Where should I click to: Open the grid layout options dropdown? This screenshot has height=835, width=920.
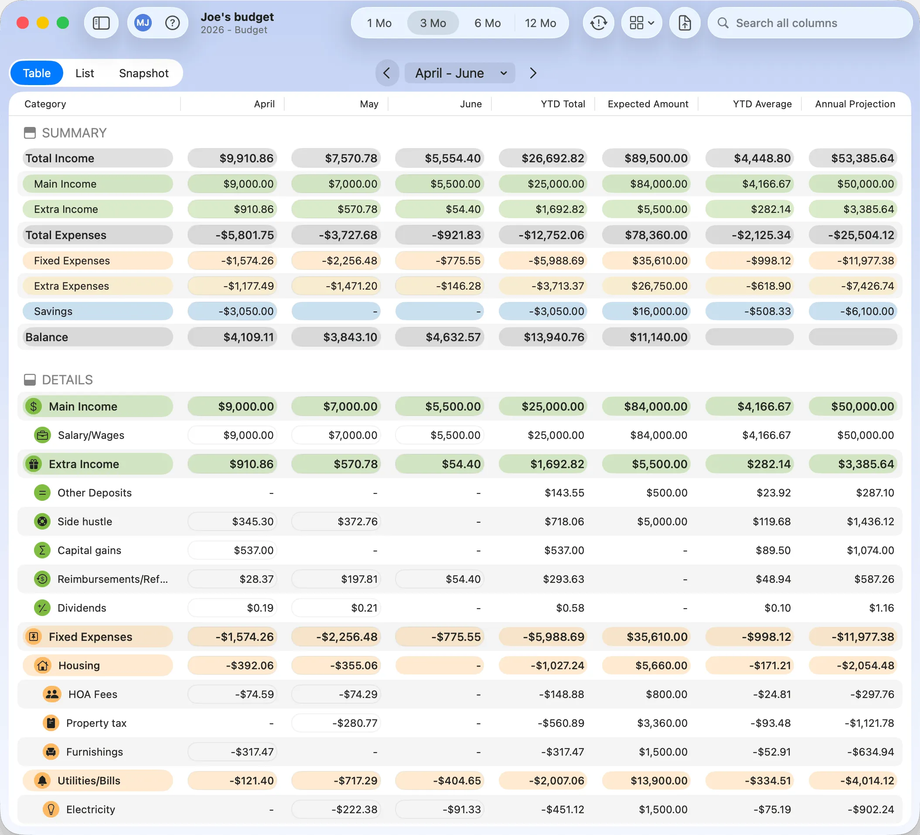(x=641, y=23)
